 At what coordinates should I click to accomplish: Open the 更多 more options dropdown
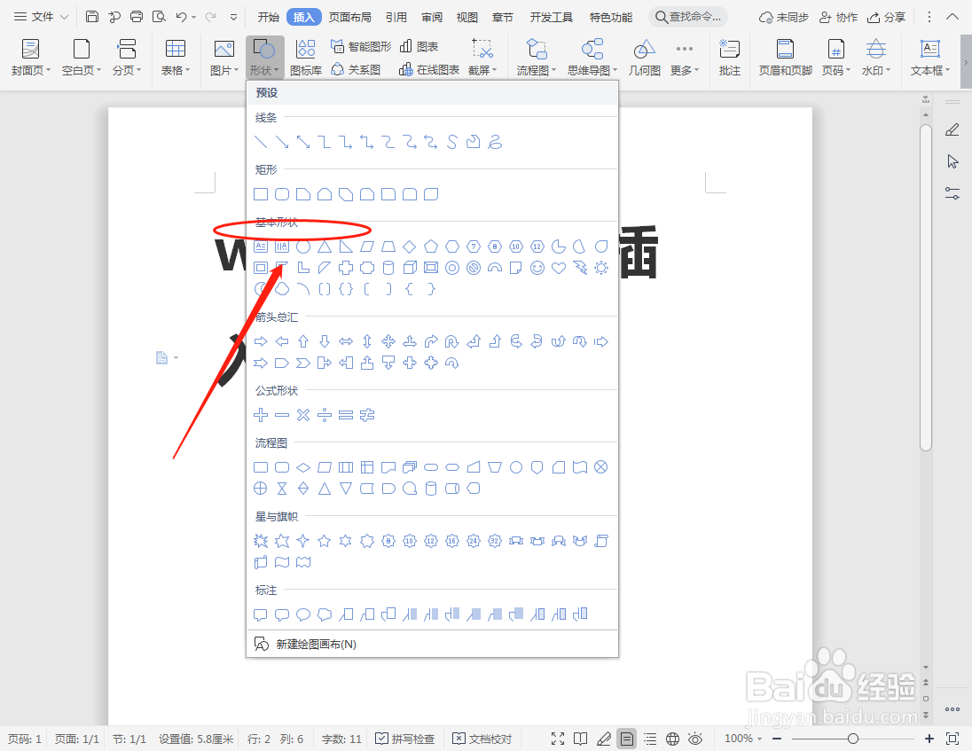tap(683, 56)
